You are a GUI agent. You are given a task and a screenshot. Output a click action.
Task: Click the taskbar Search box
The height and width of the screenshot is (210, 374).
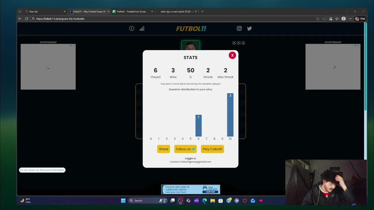click(x=148, y=201)
